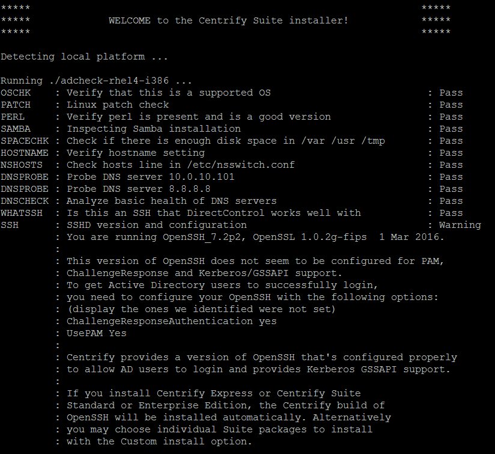Screen dimensions: 495x454
Task: Click "Inspecting Samba installation" text
Action: tap(154, 129)
